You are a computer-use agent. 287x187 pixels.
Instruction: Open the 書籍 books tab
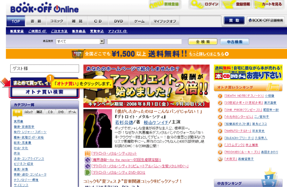tap(36, 21)
